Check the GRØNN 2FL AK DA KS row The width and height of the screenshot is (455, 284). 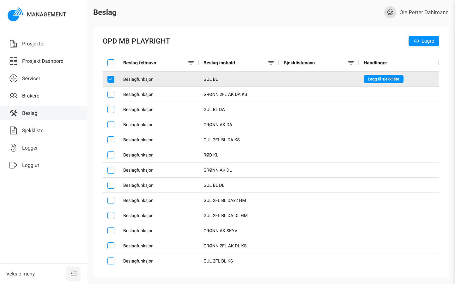(x=111, y=94)
